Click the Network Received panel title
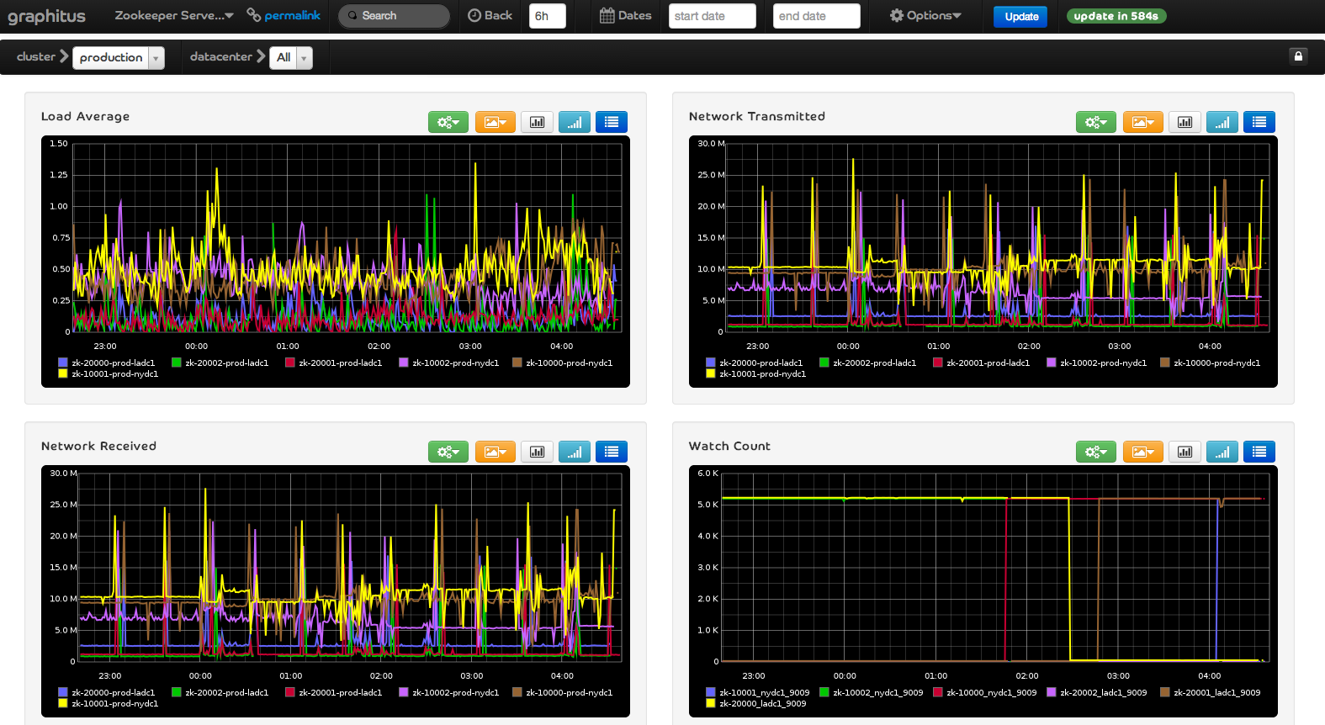The image size is (1325, 725). 98,446
